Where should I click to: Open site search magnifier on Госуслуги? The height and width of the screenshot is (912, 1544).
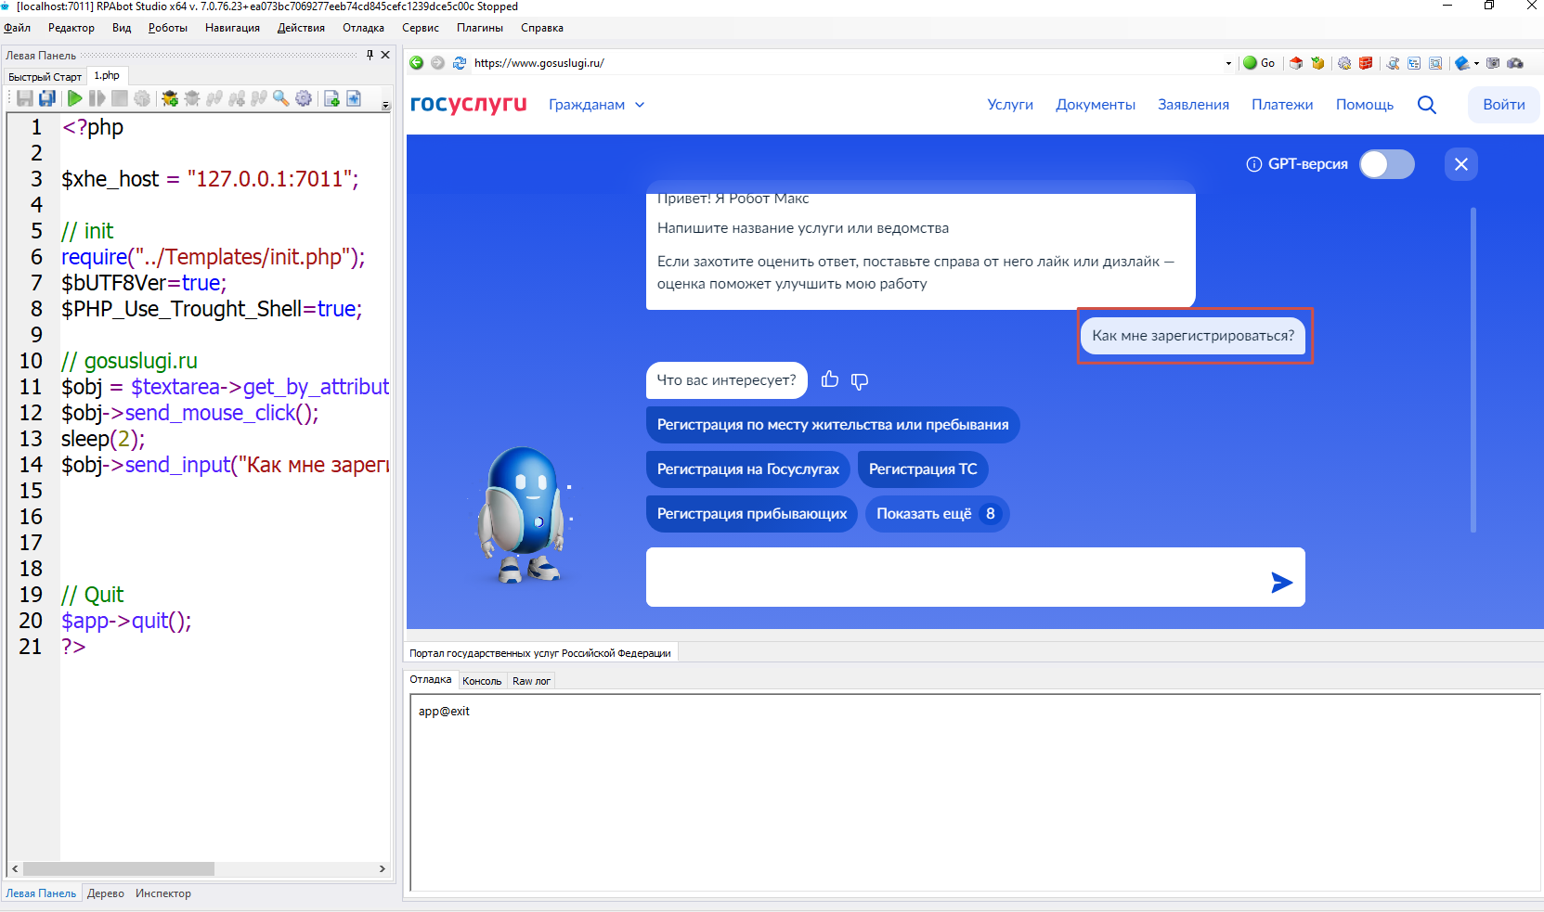(x=1427, y=105)
